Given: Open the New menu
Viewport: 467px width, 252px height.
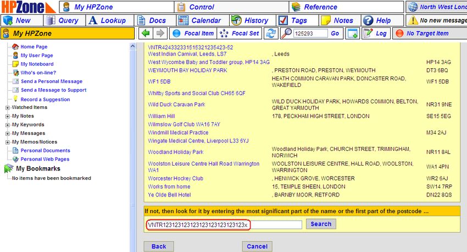Looking at the screenshot, I should coord(22,20).
